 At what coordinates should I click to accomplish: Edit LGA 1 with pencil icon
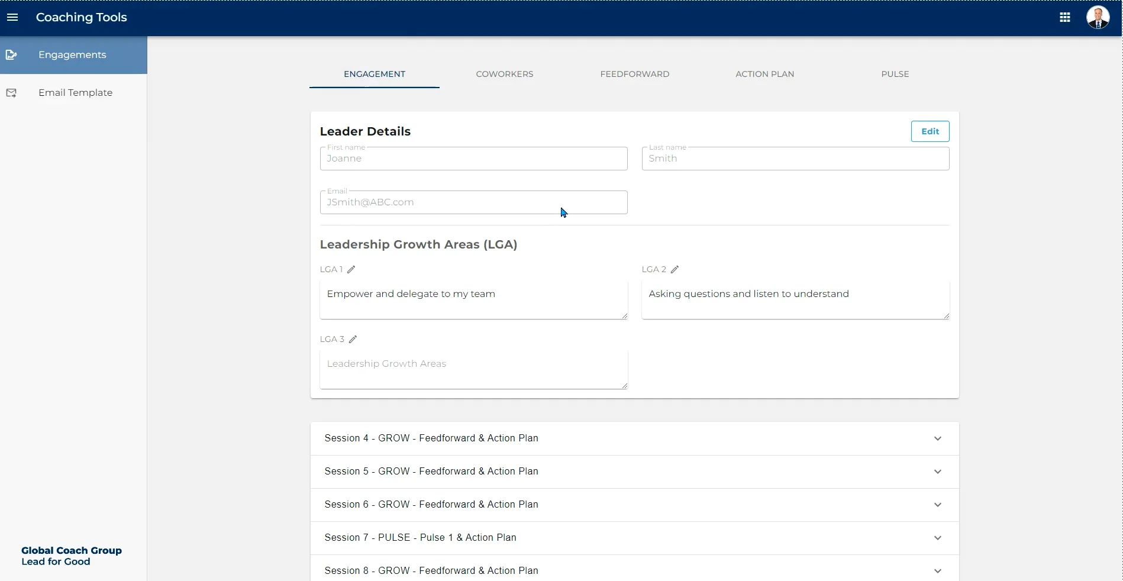(351, 269)
